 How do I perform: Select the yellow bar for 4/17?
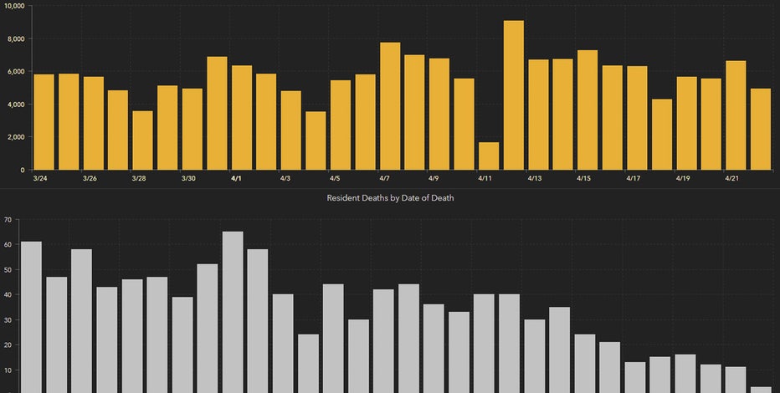[637, 118]
